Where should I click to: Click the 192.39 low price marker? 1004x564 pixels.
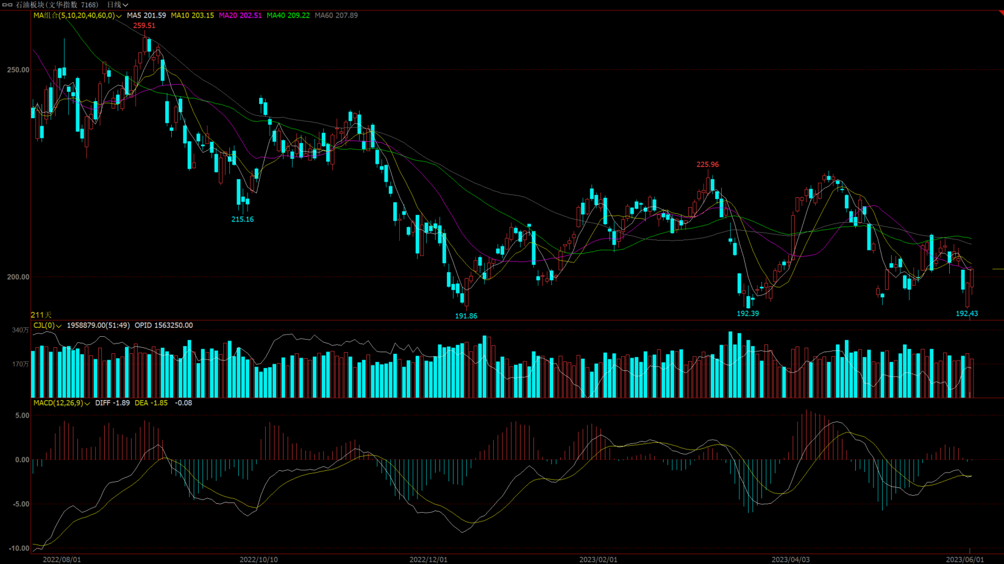pyautogui.click(x=748, y=314)
